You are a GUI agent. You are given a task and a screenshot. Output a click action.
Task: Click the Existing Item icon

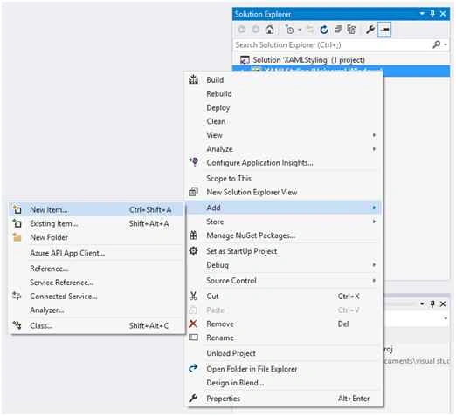[17, 223]
